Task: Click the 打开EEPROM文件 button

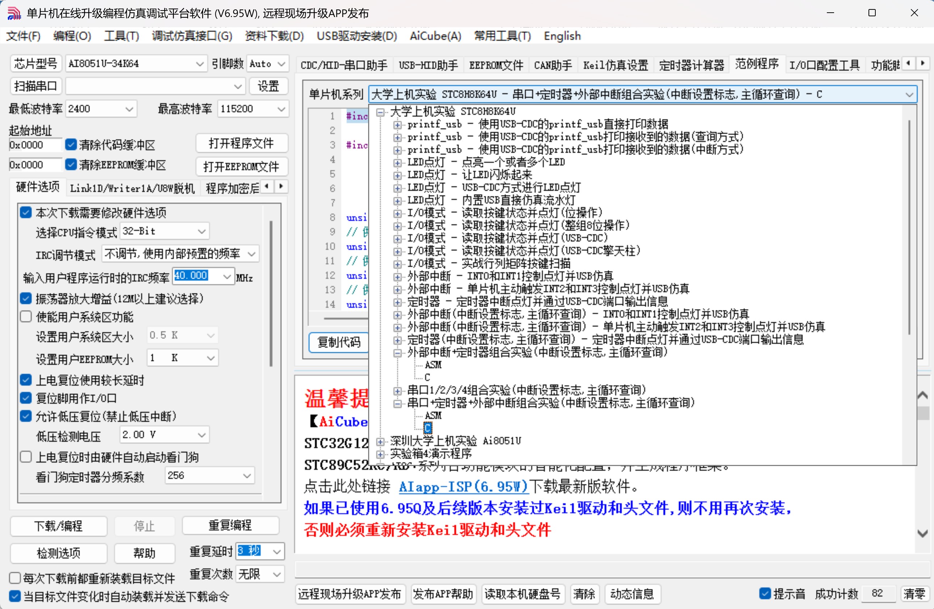Action: [x=241, y=167]
